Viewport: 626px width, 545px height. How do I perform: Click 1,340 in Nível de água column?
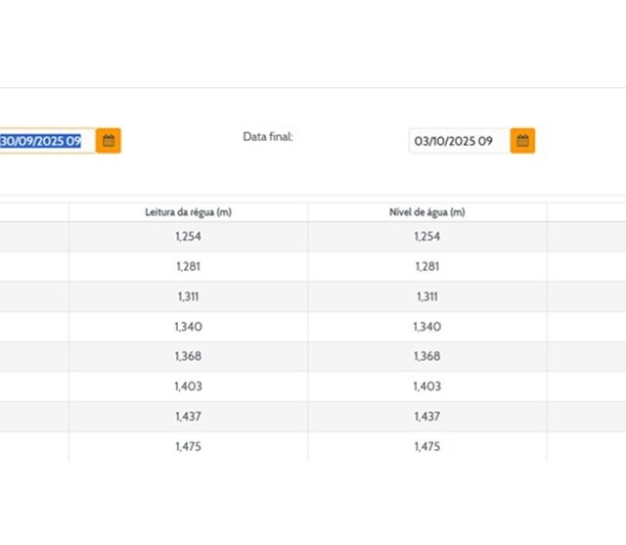[426, 327]
